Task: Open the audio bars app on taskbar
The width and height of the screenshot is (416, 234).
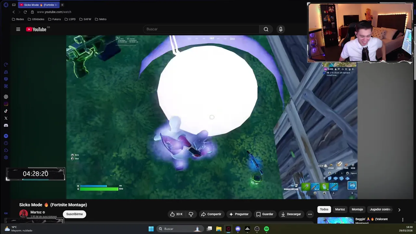Action: click(x=247, y=229)
